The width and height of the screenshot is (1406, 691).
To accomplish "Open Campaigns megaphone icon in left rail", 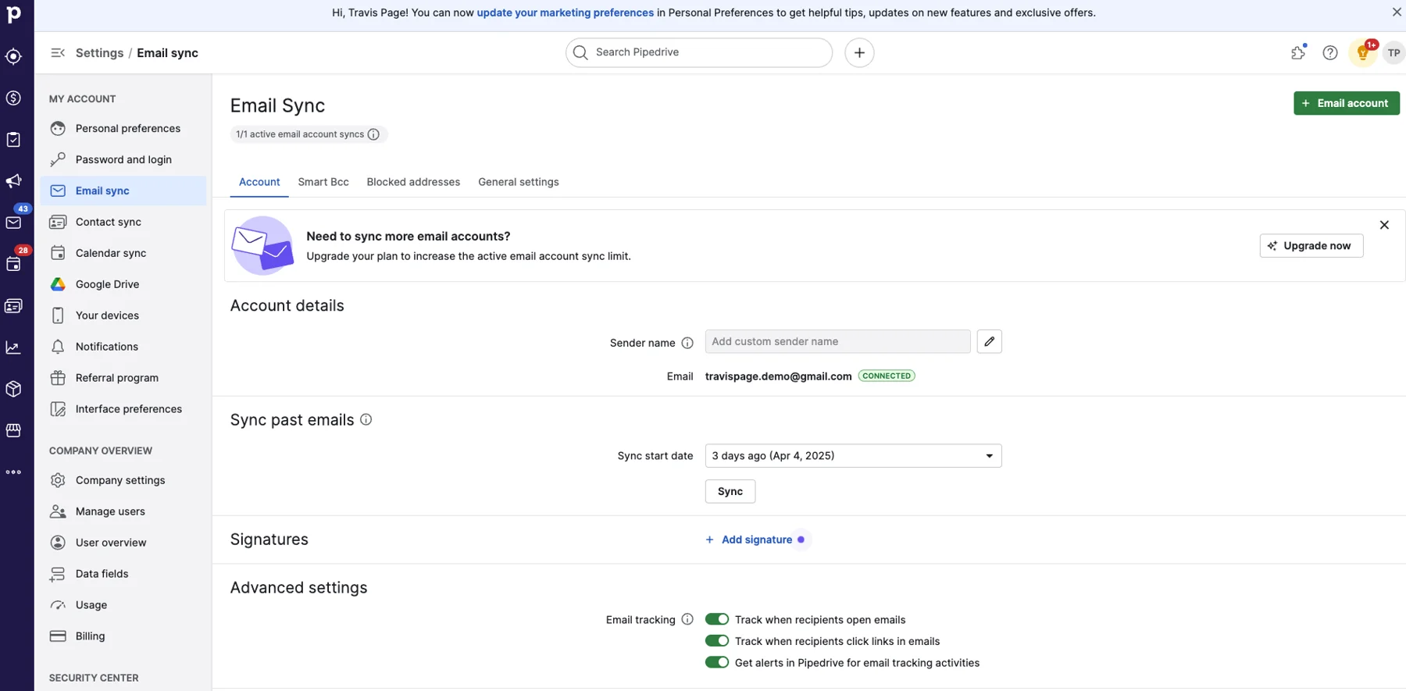I will (13, 181).
